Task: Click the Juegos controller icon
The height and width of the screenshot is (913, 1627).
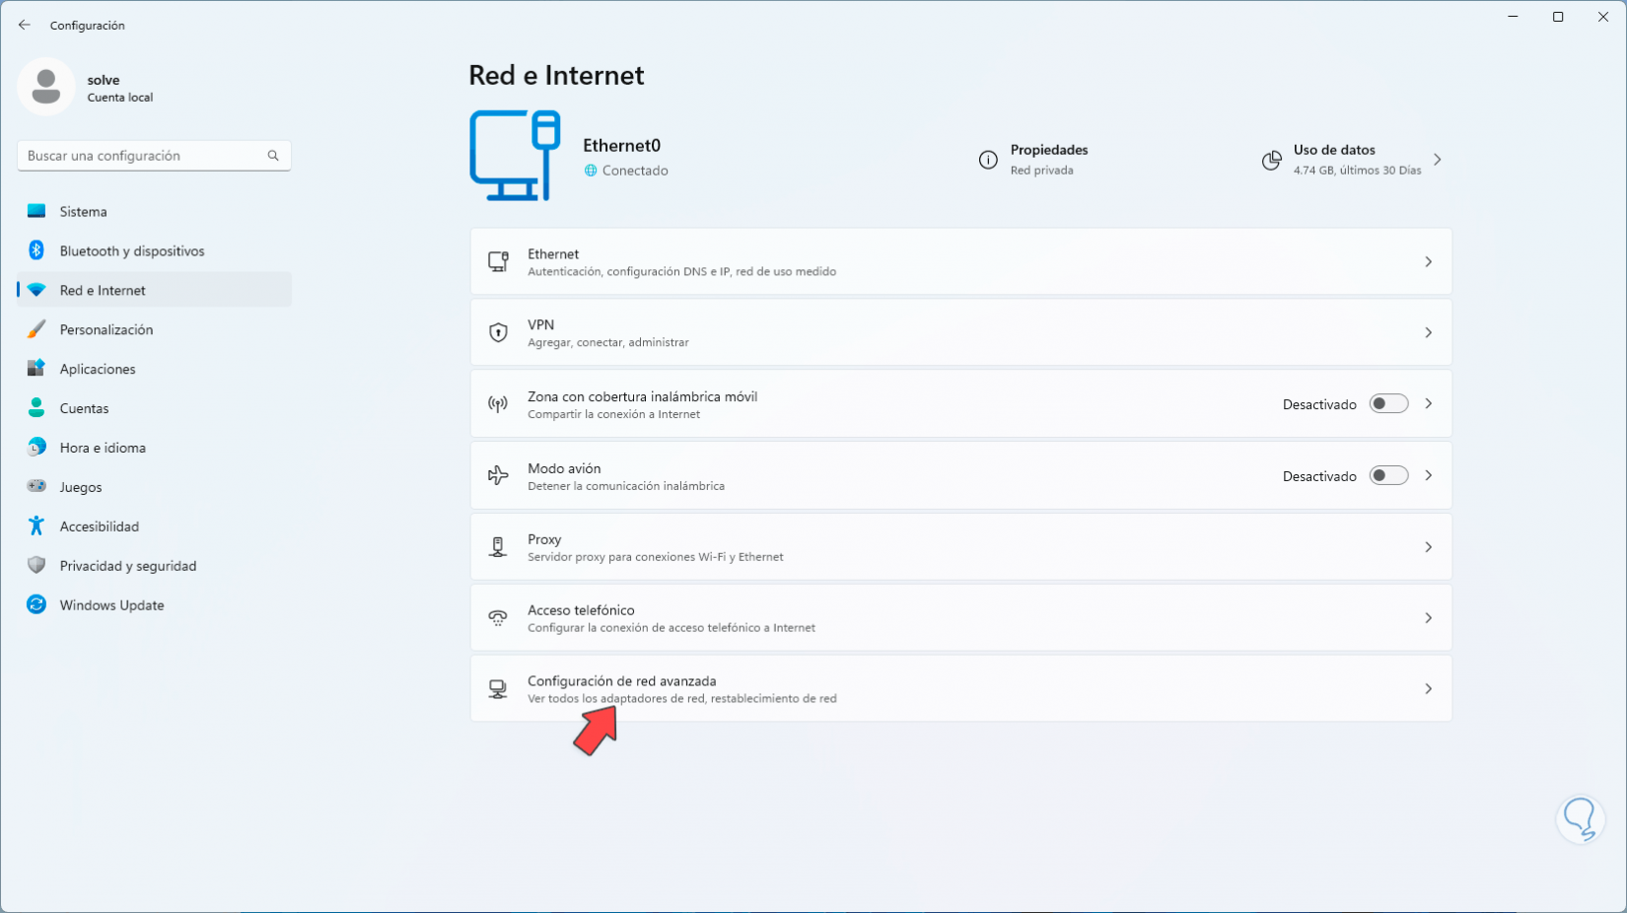Action: tap(36, 487)
